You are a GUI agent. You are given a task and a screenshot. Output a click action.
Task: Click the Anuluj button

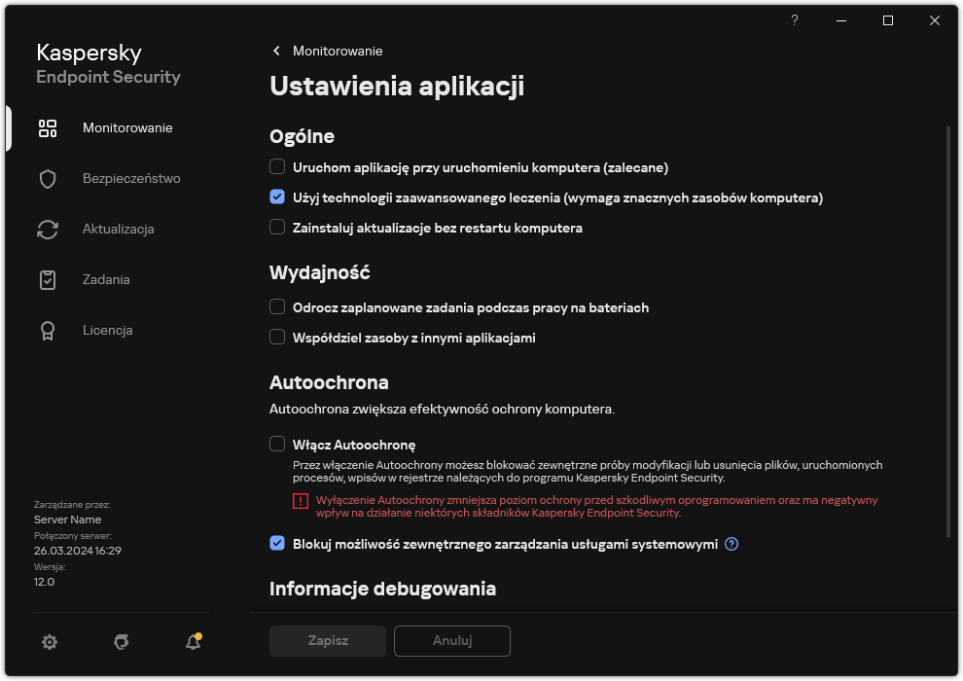451,641
